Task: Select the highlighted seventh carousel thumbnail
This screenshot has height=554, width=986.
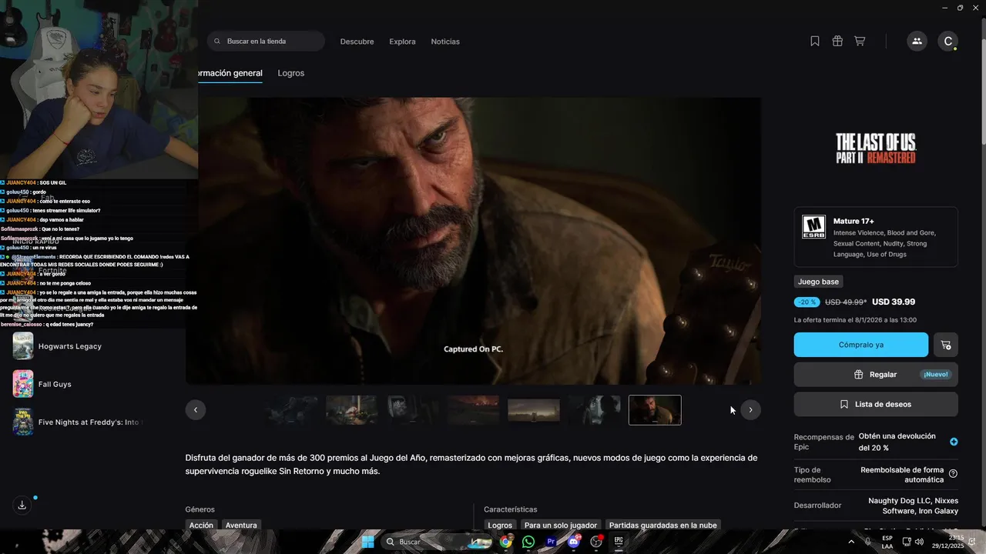Action: (x=655, y=410)
